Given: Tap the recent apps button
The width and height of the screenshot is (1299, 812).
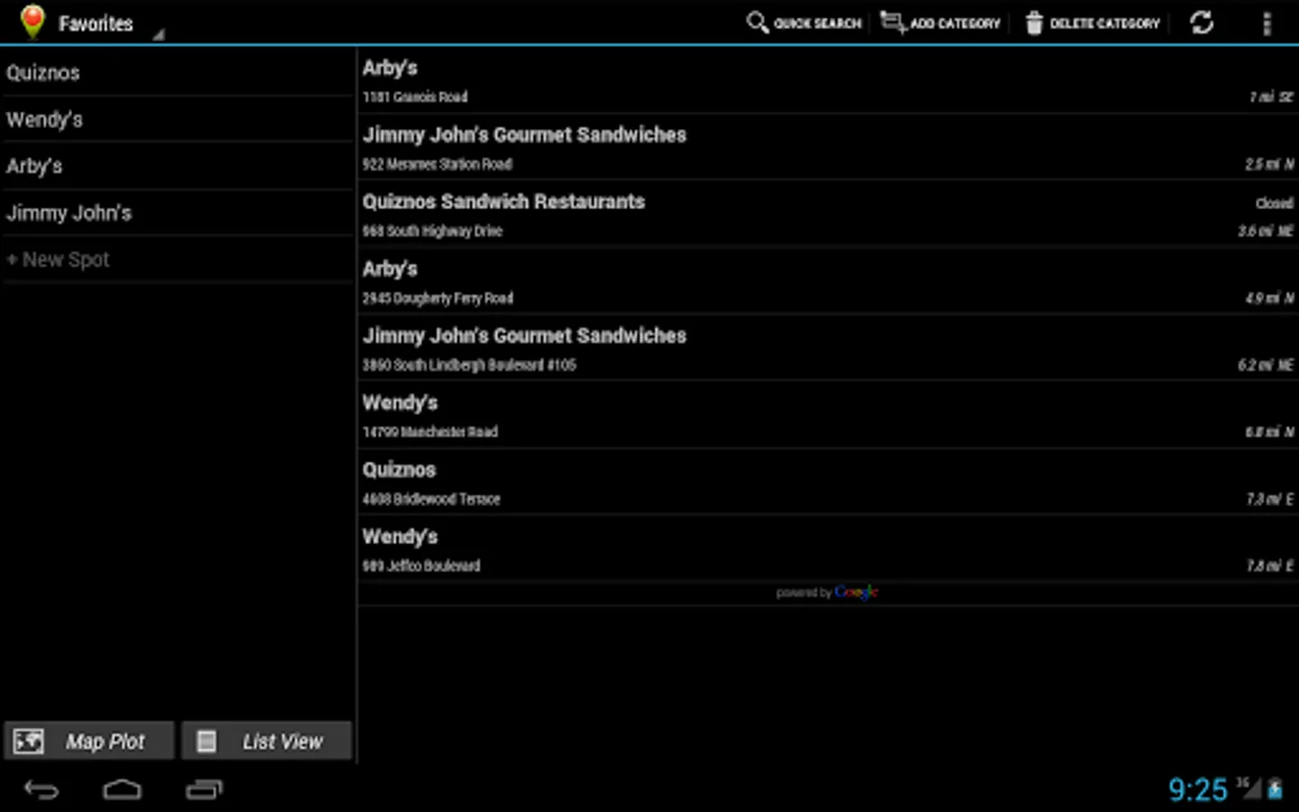Looking at the screenshot, I should 204,790.
